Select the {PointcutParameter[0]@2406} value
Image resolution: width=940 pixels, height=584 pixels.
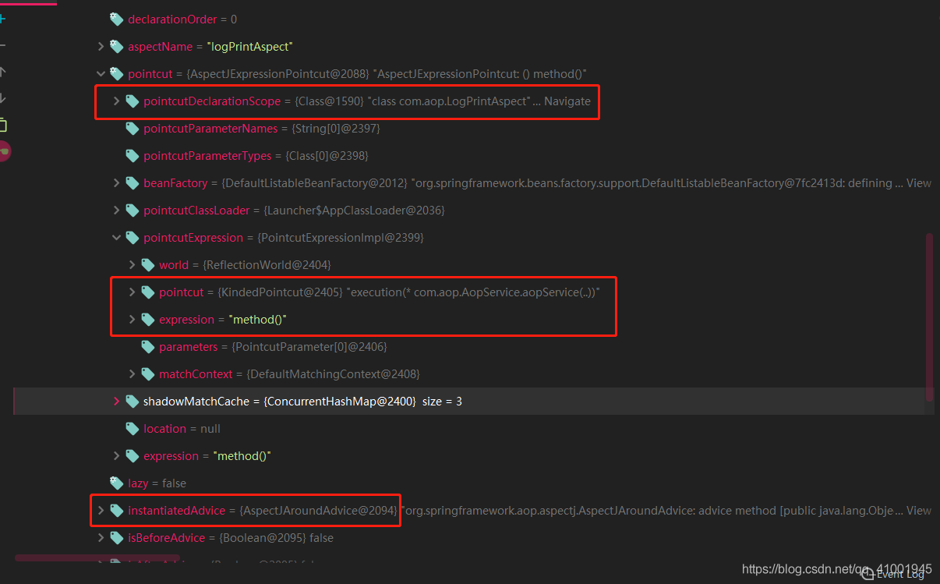tap(309, 347)
